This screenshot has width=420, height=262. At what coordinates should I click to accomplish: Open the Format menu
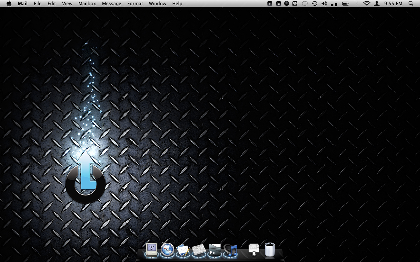pyautogui.click(x=135, y=4)
